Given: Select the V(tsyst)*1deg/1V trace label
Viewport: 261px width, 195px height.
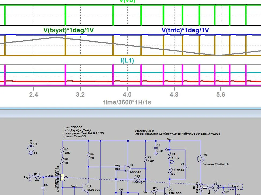Looking at the screenshot, I should coord(68,30).
